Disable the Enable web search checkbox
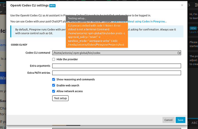198x129 pixels. tap(54, 85)
